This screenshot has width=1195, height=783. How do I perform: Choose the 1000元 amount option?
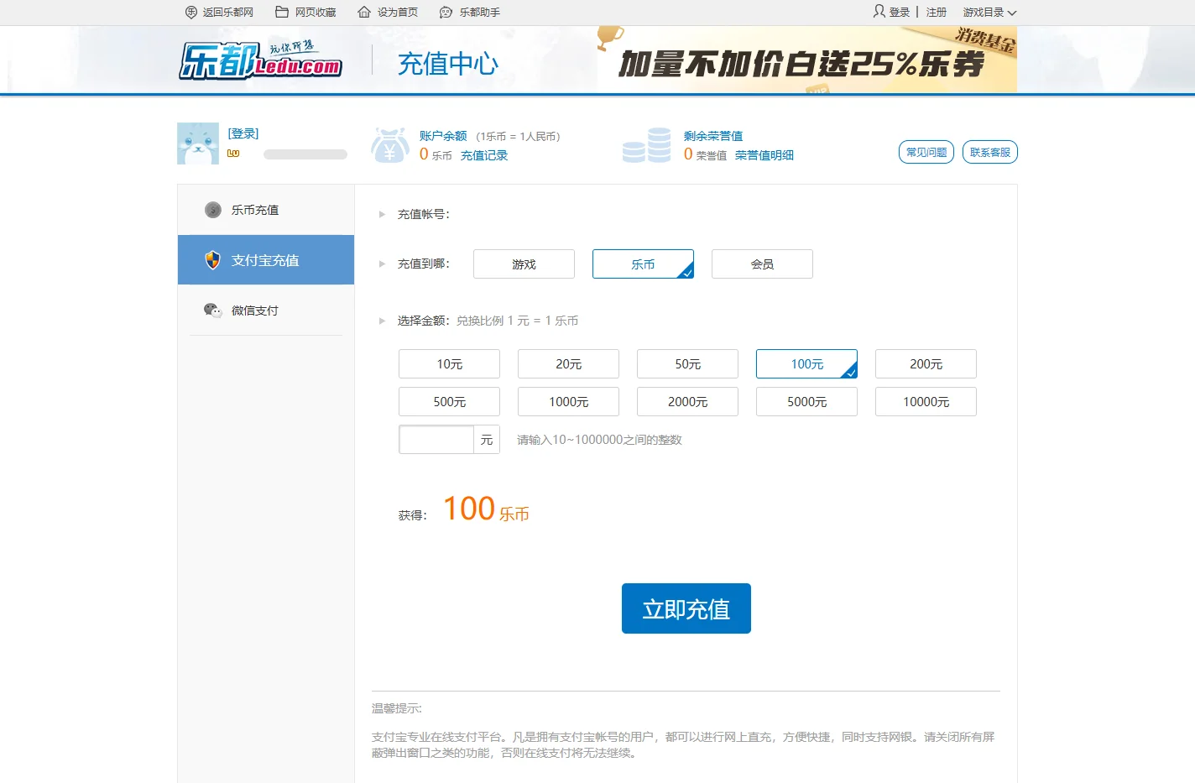pos(568,401)
